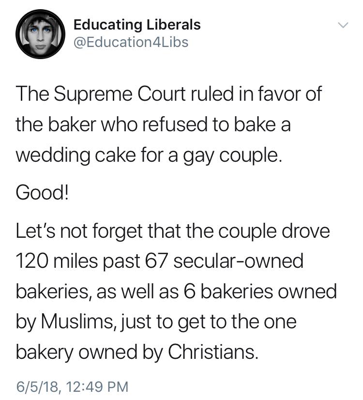Screen dimensions: 363x400
Task: Expand the tweet options chevron
Action: pos(342,25)
